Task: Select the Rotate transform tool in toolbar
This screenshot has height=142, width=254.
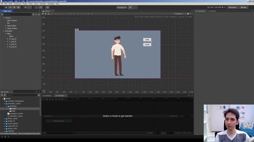Action: tap(10, 7)
